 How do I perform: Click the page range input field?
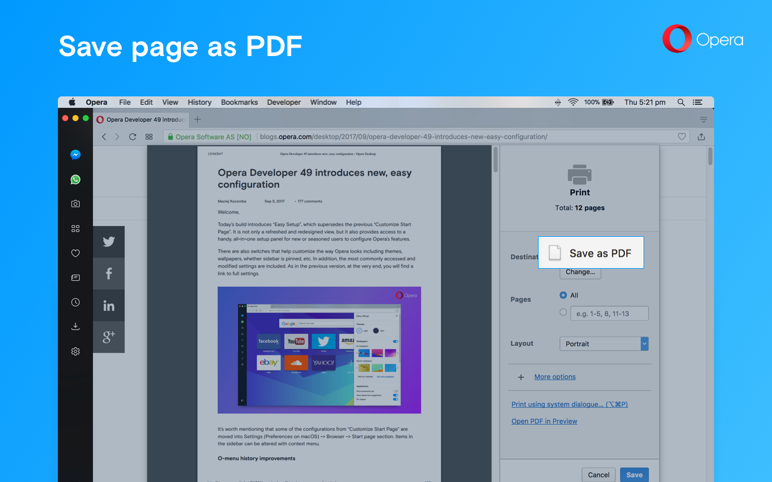click(609, 313)
